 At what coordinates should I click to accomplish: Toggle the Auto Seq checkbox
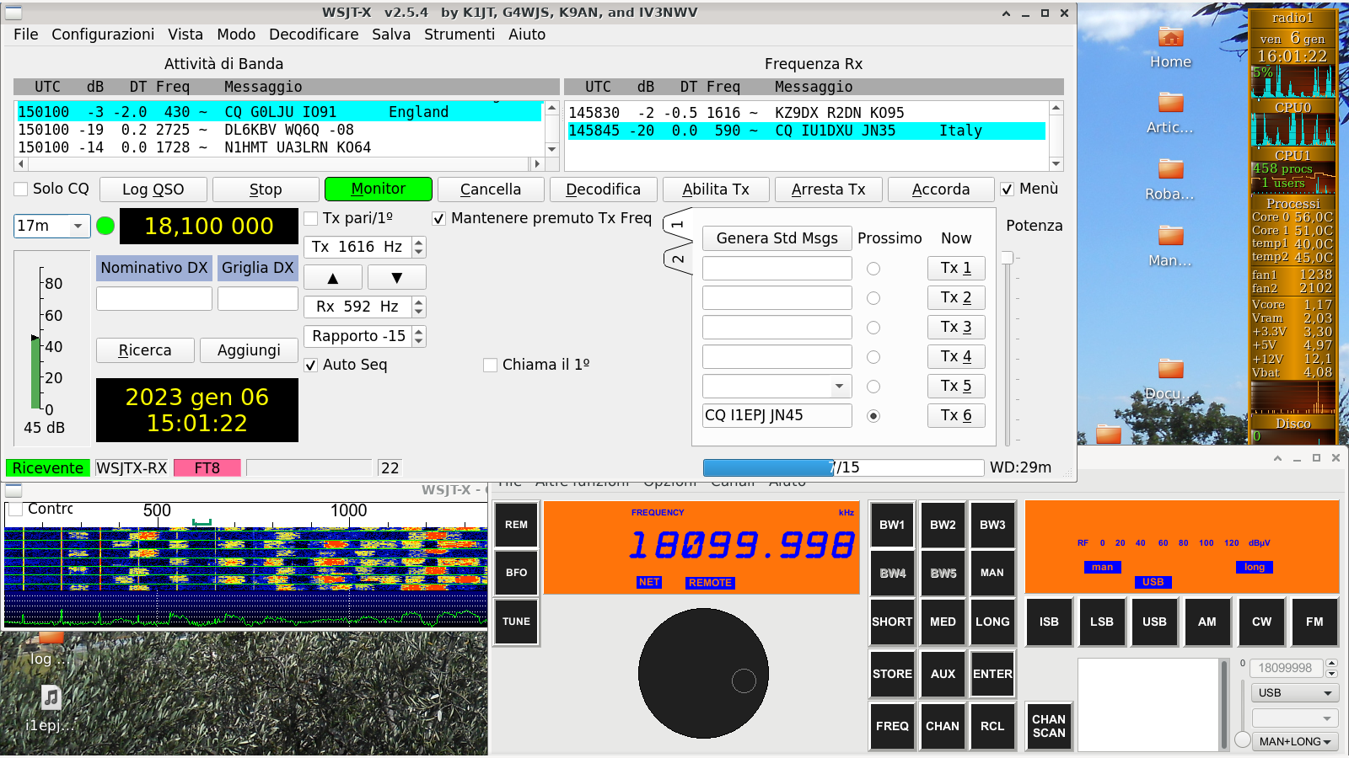coord(311,365)
